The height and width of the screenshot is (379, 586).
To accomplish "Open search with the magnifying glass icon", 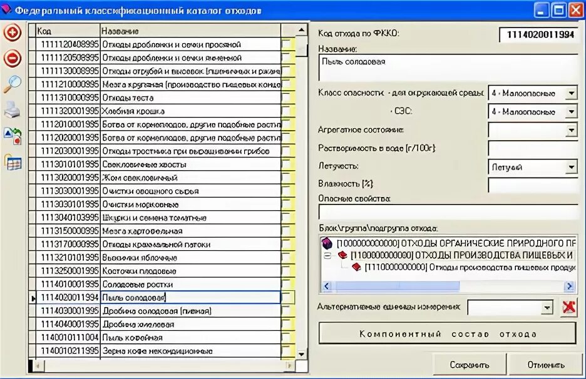I will (13, 84).
